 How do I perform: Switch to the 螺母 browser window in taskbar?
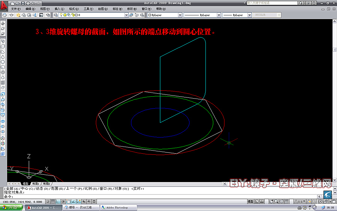coord(81,208)
